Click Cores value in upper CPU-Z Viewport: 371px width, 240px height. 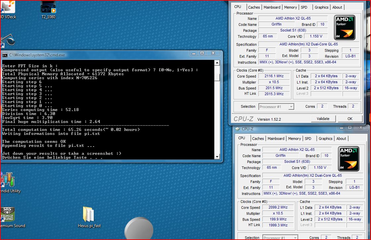[x=322, y=106]
